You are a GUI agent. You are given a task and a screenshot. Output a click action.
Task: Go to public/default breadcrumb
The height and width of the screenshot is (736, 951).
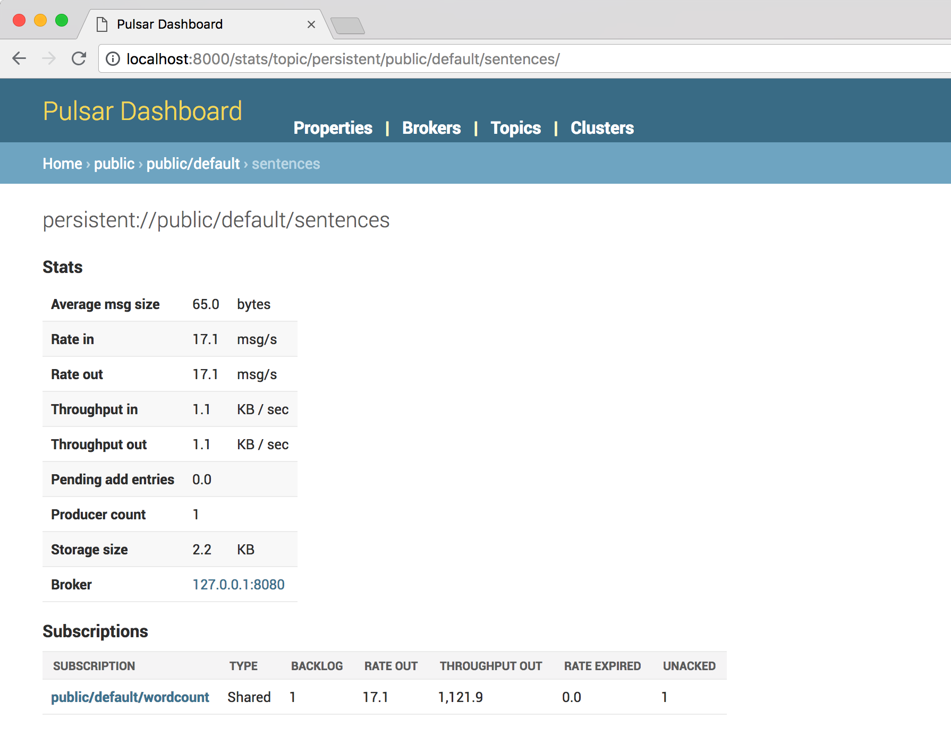tap(193, 164)
